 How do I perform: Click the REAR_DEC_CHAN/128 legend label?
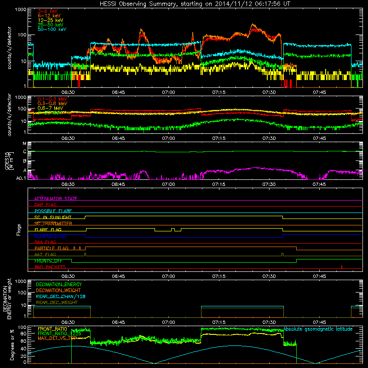click(x=61, y=296)
